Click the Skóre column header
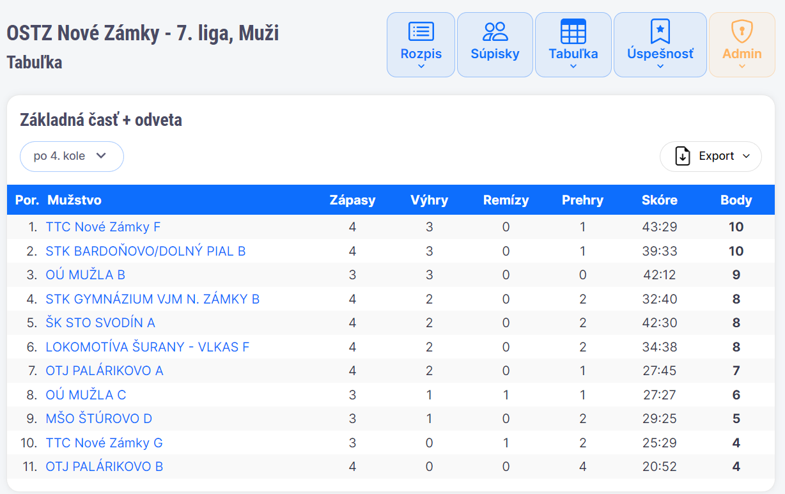The height and width of the screenshot is (494, 785). [659, 200]
